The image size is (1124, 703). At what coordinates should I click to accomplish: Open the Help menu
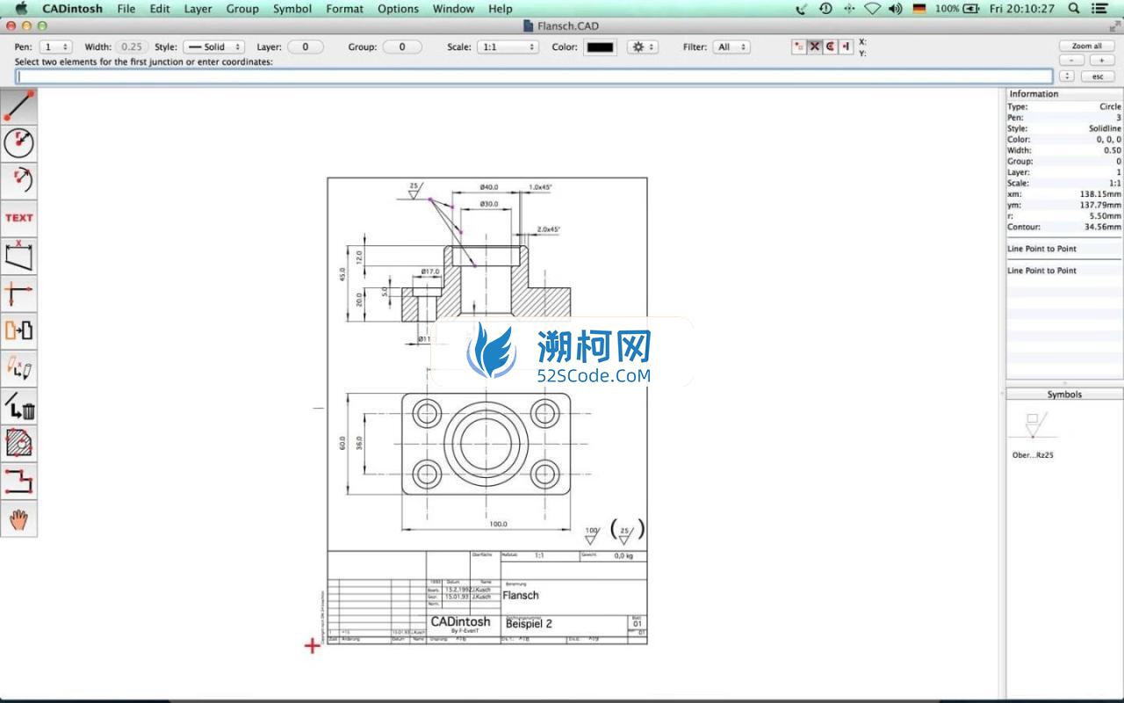tap(500, 9)
